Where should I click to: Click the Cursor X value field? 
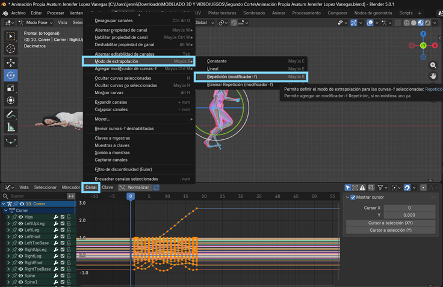[x=409, y=208]
